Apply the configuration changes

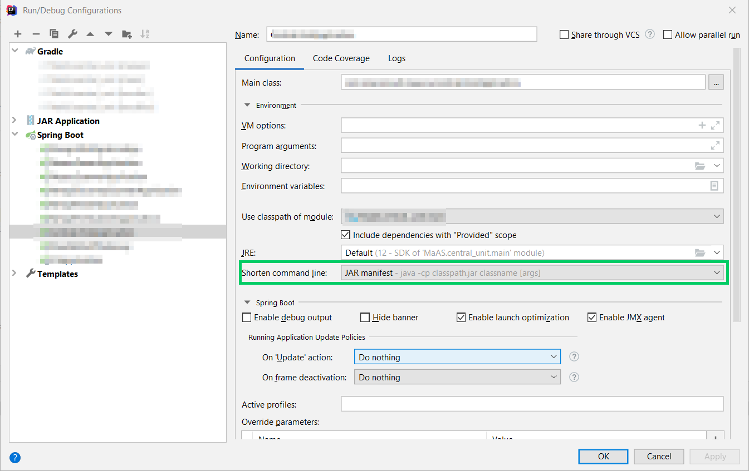[x=714, y=456]
